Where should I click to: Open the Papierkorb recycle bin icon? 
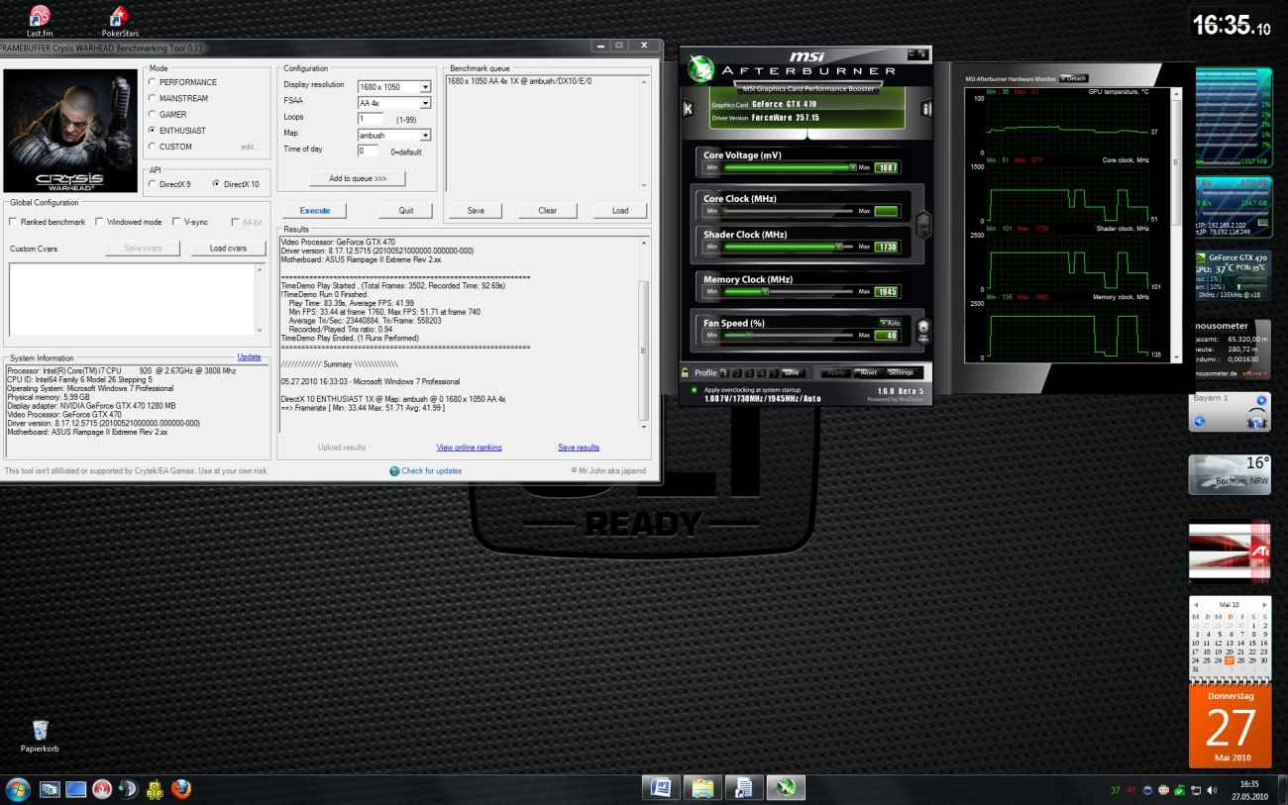point(41,736)
